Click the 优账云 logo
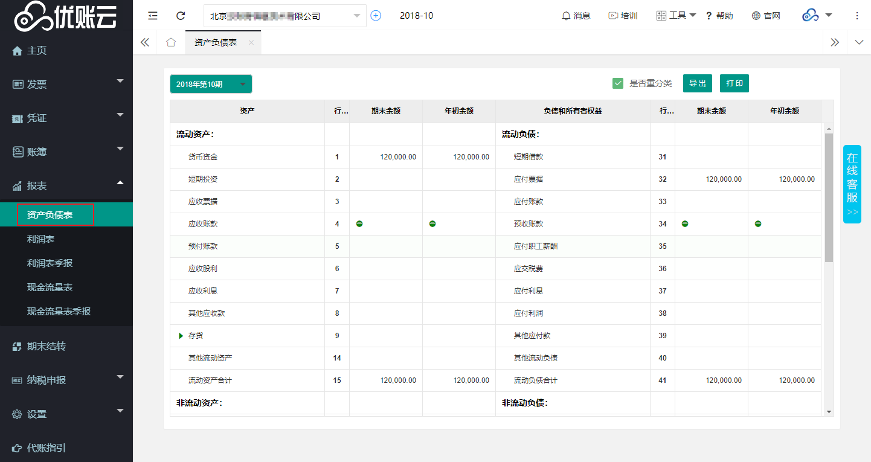This screenshot has height=462, width=871. tap(65, 16)
